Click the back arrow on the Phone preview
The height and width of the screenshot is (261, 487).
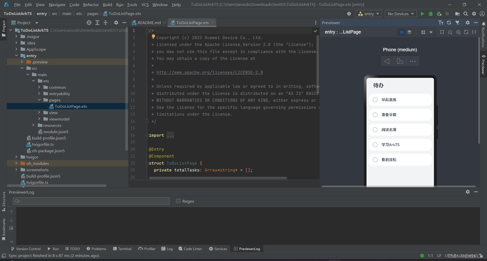pyautogui.click(x=387, y=61)
